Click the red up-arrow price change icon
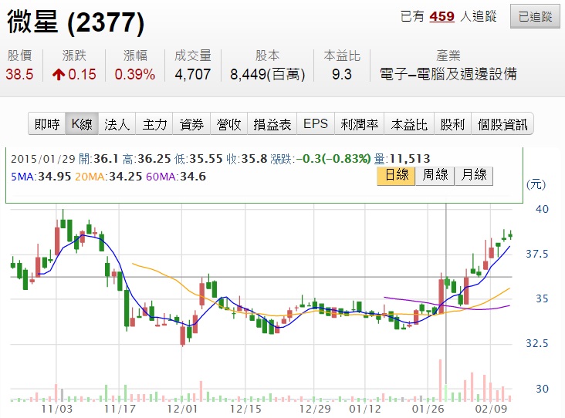The image size is (565, 418). [x=59, y=75]
